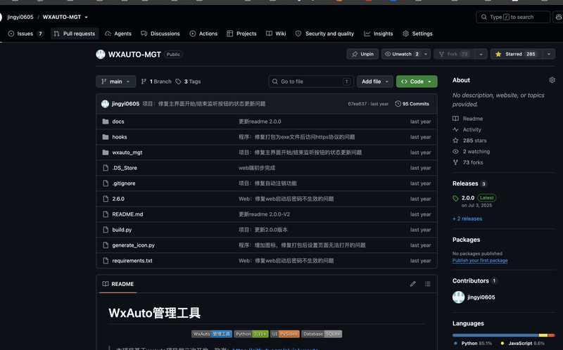View the 73 forks link
The image size is (563, 350).
point(468,162)
